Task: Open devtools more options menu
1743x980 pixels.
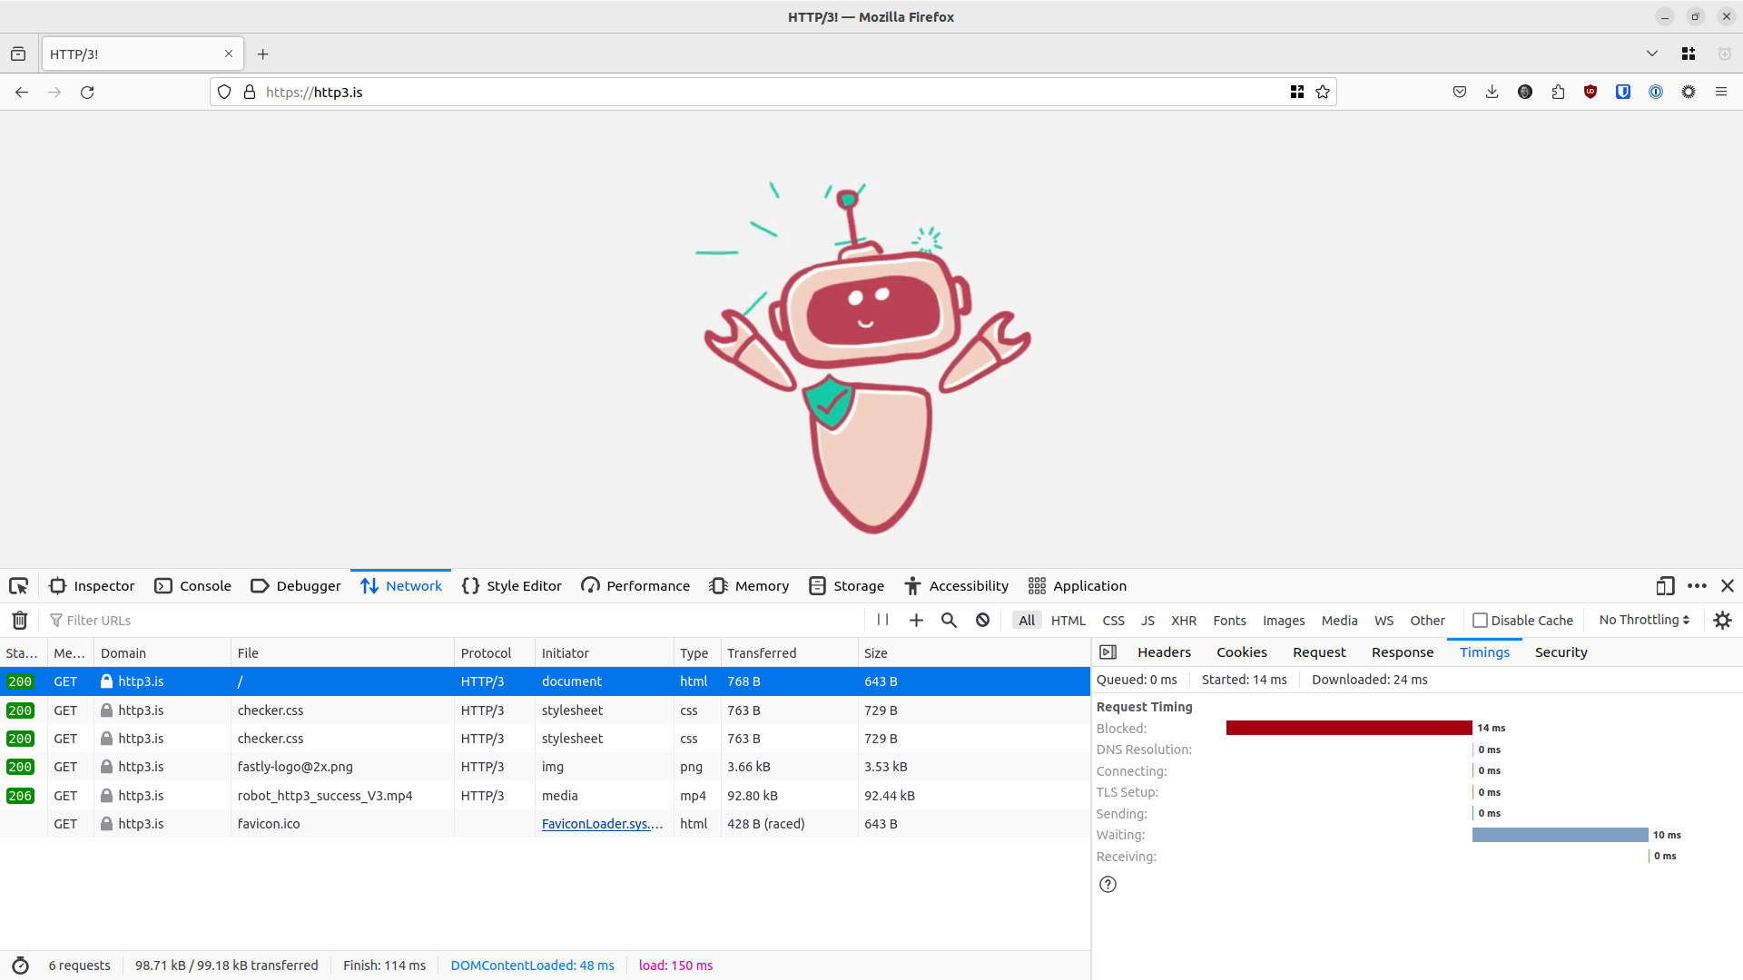Action: click(1697, 586)
